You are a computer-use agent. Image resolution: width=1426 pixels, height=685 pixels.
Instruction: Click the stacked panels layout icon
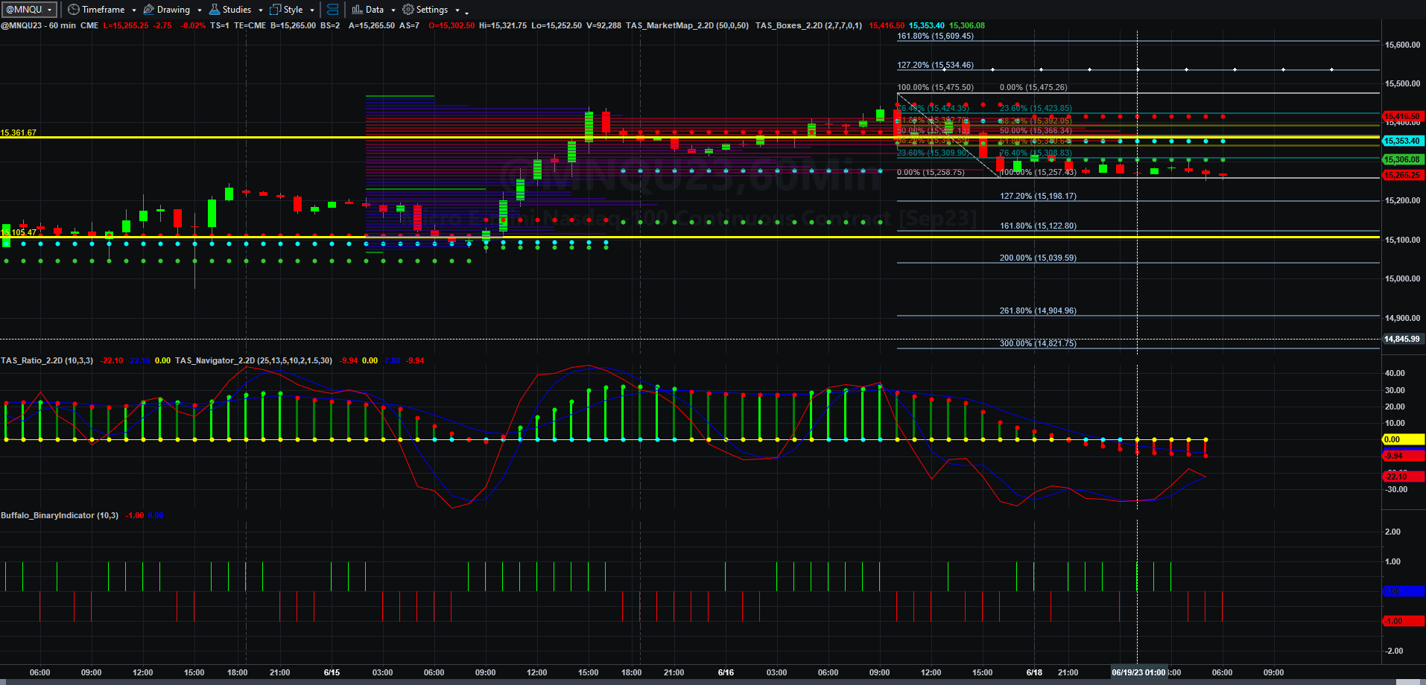(x=332, y=10)
